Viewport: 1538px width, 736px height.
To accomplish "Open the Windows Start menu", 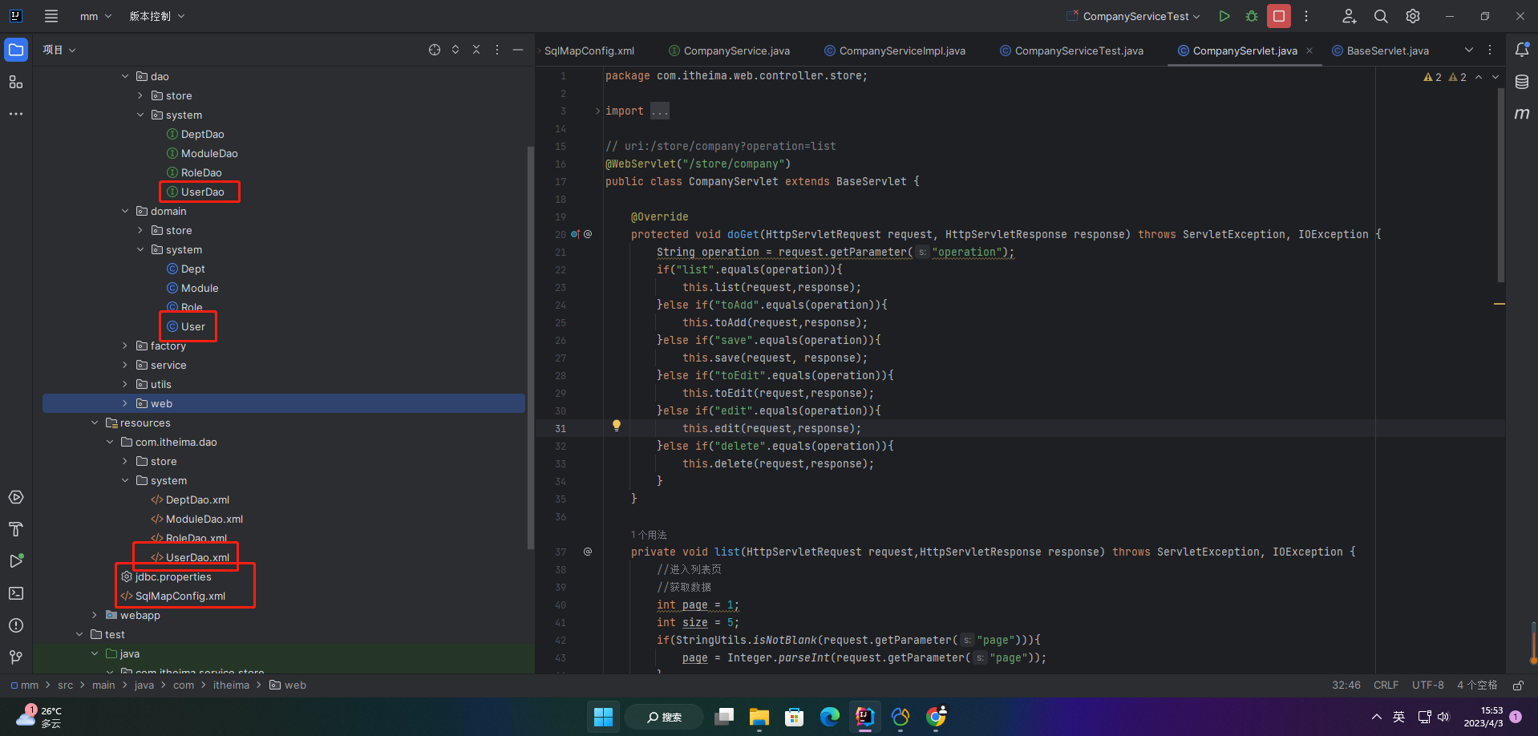I will (603, 717).
